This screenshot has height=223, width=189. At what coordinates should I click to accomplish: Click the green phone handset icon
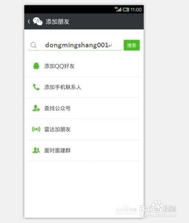click(36, 87)
